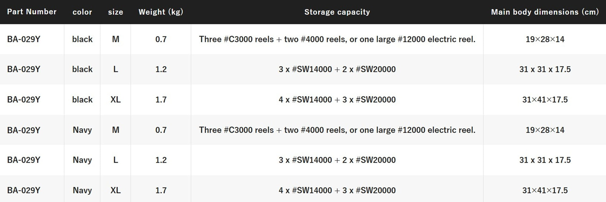Select the Navy M row storage capacity text
Screen dimensions: 606x202
coord(337,130)
